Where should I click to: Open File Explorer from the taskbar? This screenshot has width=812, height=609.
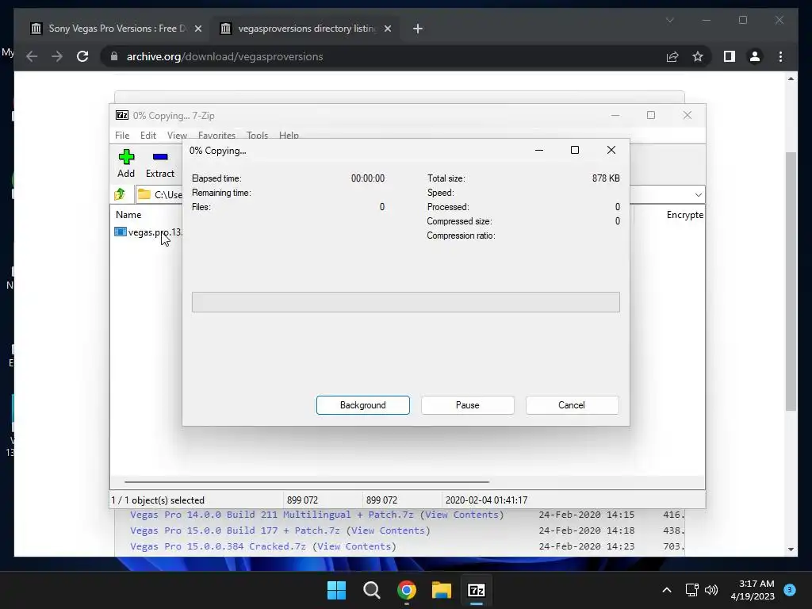click(442, 590)
